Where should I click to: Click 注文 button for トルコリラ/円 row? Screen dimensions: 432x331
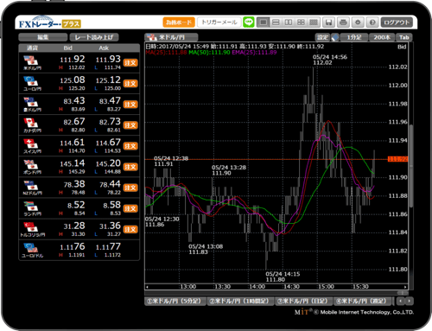tap(130, 229)
